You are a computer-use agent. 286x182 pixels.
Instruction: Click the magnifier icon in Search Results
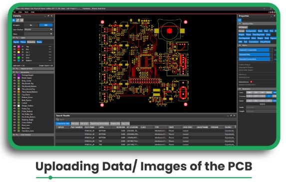click(57, 119)
